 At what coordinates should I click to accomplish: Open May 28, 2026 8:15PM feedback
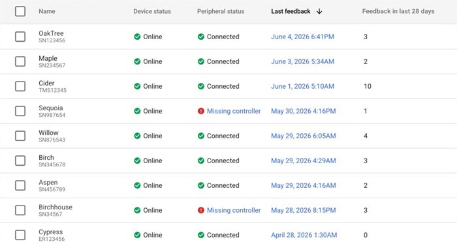pos(304,210)
